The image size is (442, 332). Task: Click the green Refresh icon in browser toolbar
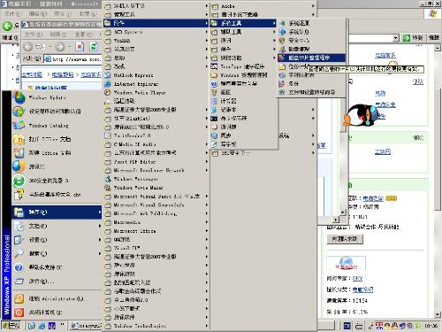click(x=94, y=47)
